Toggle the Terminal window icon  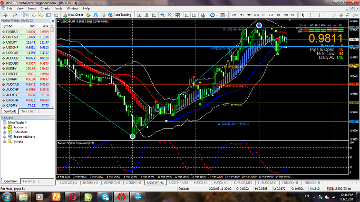48,15
